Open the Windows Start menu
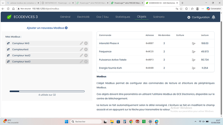 coord(67,121)
